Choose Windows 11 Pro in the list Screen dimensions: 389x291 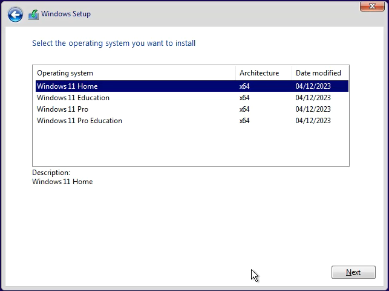pos(62,109)
